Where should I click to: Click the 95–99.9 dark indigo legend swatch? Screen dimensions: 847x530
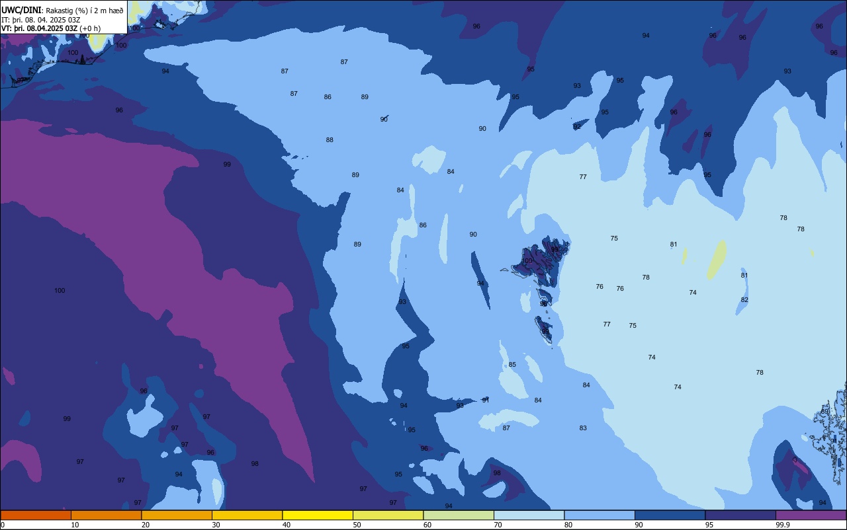pyautogui.click(x=740, y=515)
